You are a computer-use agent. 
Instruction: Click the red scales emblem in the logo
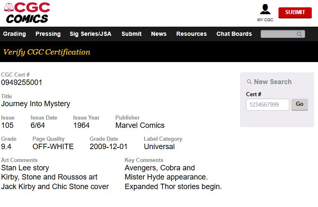point(9,7)
